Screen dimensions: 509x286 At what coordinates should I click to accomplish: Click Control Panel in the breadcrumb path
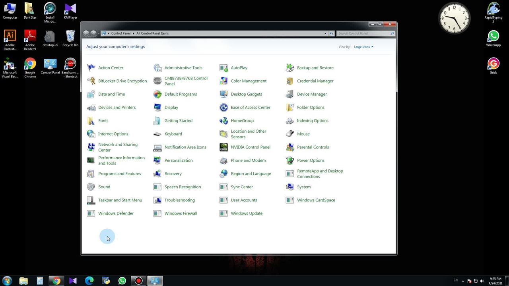tap(120, 33)
